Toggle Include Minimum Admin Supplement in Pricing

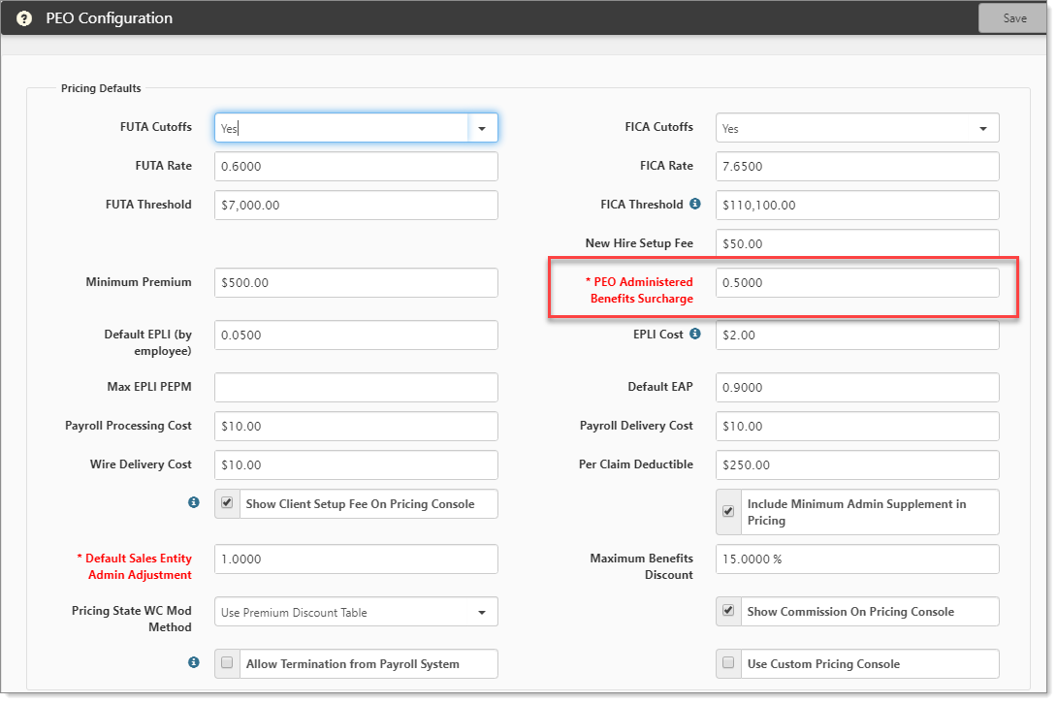tap(728, 511)
